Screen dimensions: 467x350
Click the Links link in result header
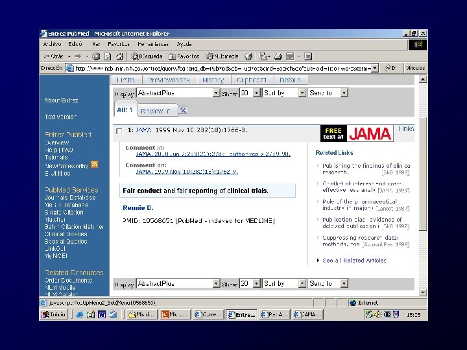(406, 128)
